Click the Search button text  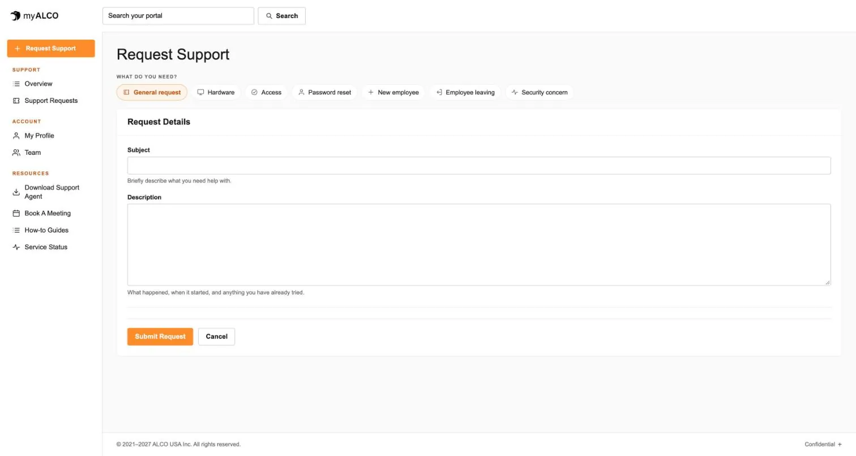click(x=287, y=16)
